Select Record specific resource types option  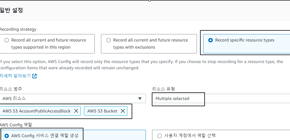(x=211, y=40)
